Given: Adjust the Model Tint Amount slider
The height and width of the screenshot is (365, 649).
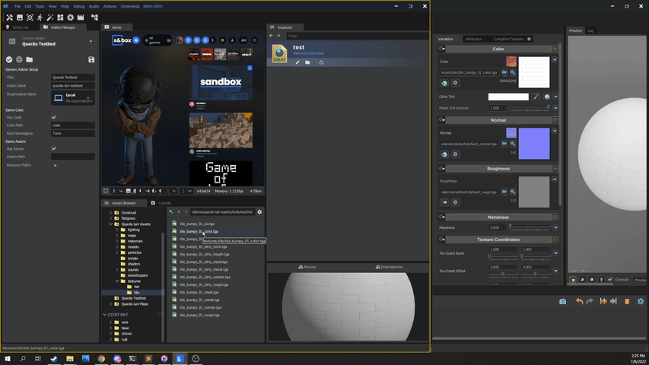Looking at the screenshot, I should 530,108.
